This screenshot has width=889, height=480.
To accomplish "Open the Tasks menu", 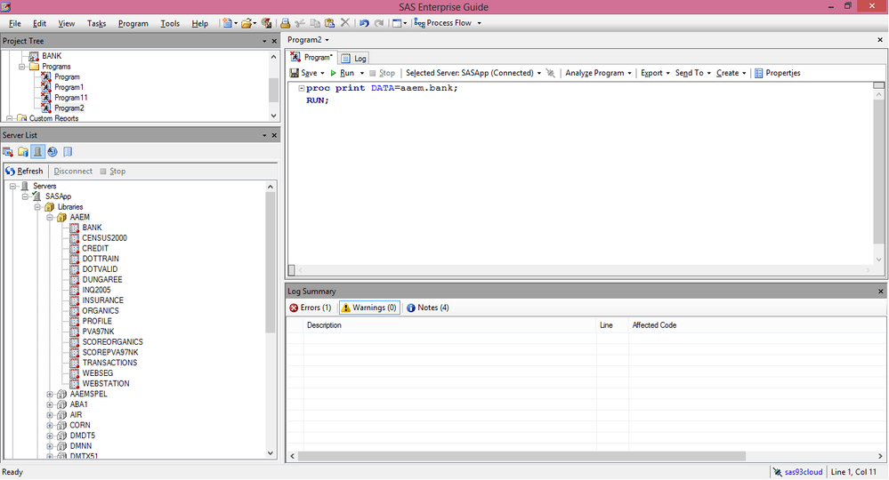I will tap(96, 23).
